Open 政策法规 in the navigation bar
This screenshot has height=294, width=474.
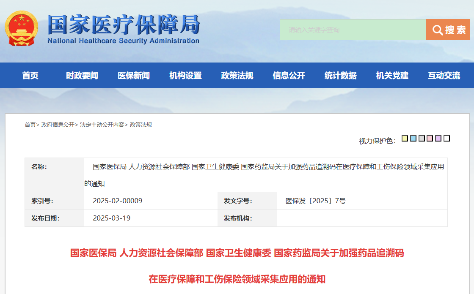[237, 76]
